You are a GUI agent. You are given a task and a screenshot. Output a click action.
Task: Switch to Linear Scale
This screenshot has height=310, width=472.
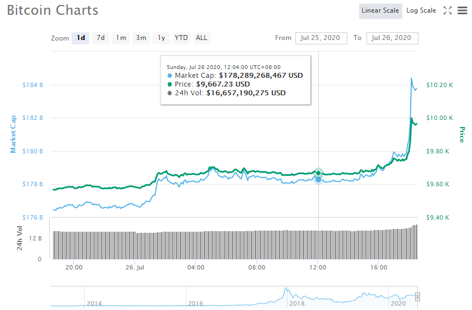pos(381,10)
